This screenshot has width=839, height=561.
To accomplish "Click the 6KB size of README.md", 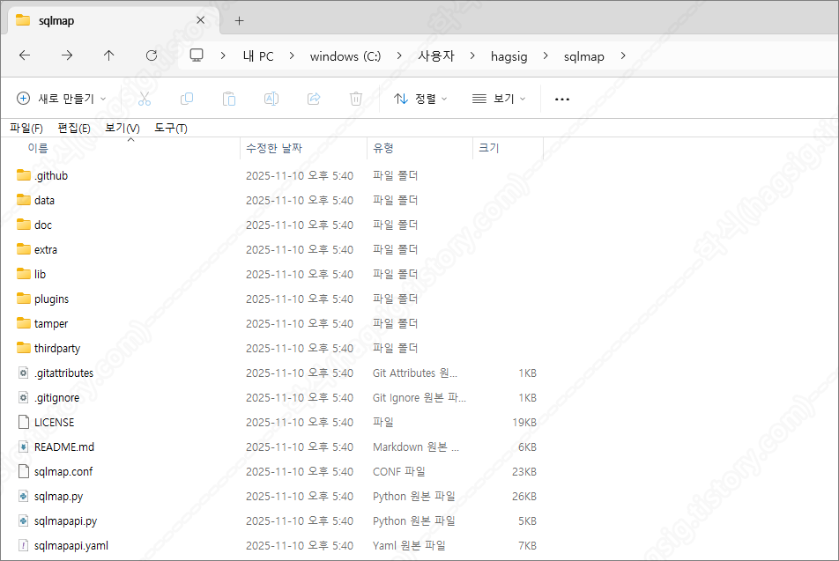I will (527, 447).
